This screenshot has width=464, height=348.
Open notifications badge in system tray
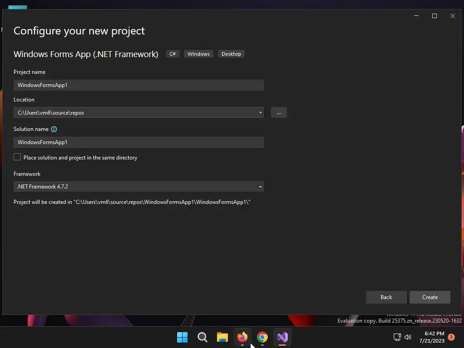click(451, 337)
